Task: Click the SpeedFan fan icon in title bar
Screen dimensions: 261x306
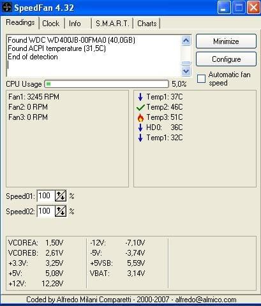Action: point(7,8)
